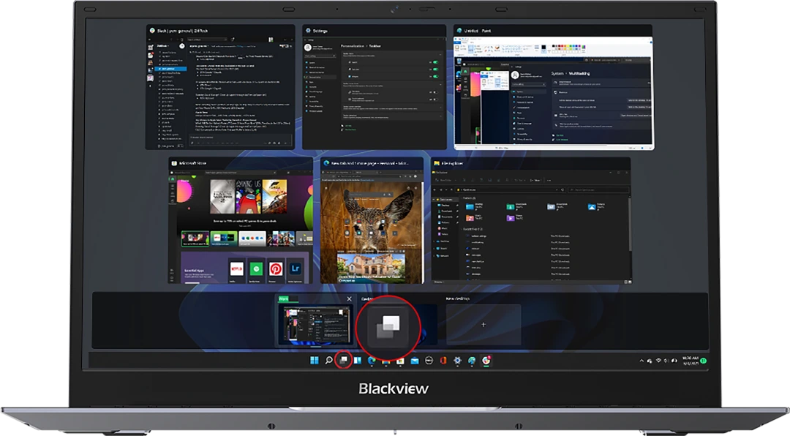The width and height of the screenshot is (790, 436).
Task: Open the Widgets icon on taskbar
Action: (358, 361)
